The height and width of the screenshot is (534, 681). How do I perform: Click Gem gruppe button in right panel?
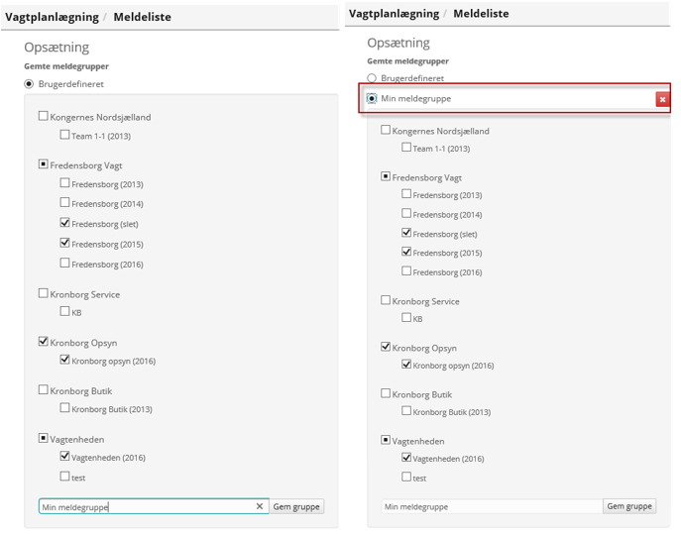(x=629, y=506)
